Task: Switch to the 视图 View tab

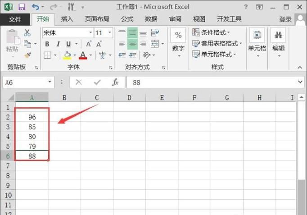Action: [x=199, y=19]
